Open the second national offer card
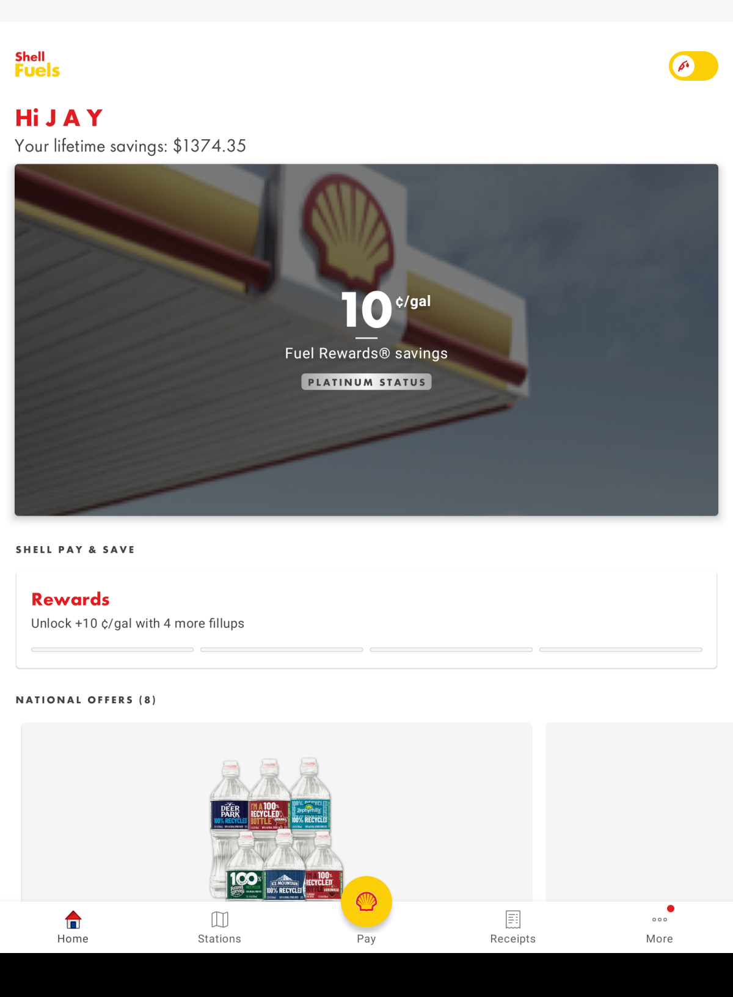The height and width of the screenshot is (997, 733). (x=639, y=812)
